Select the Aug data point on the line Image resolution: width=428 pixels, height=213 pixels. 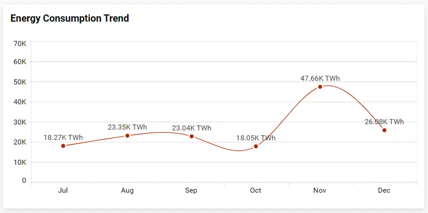click(x=127, y=136)
